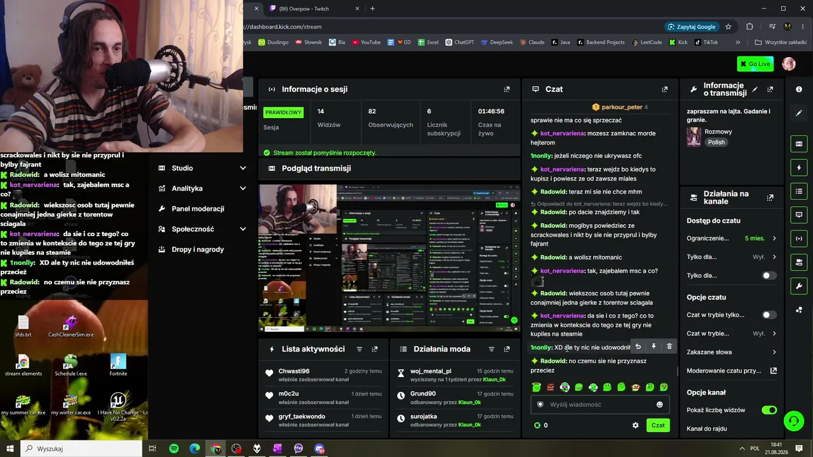Delete the hovered 1nonlly chat message
This screenshot has width=813, height=457.
(x=669, y=347)
